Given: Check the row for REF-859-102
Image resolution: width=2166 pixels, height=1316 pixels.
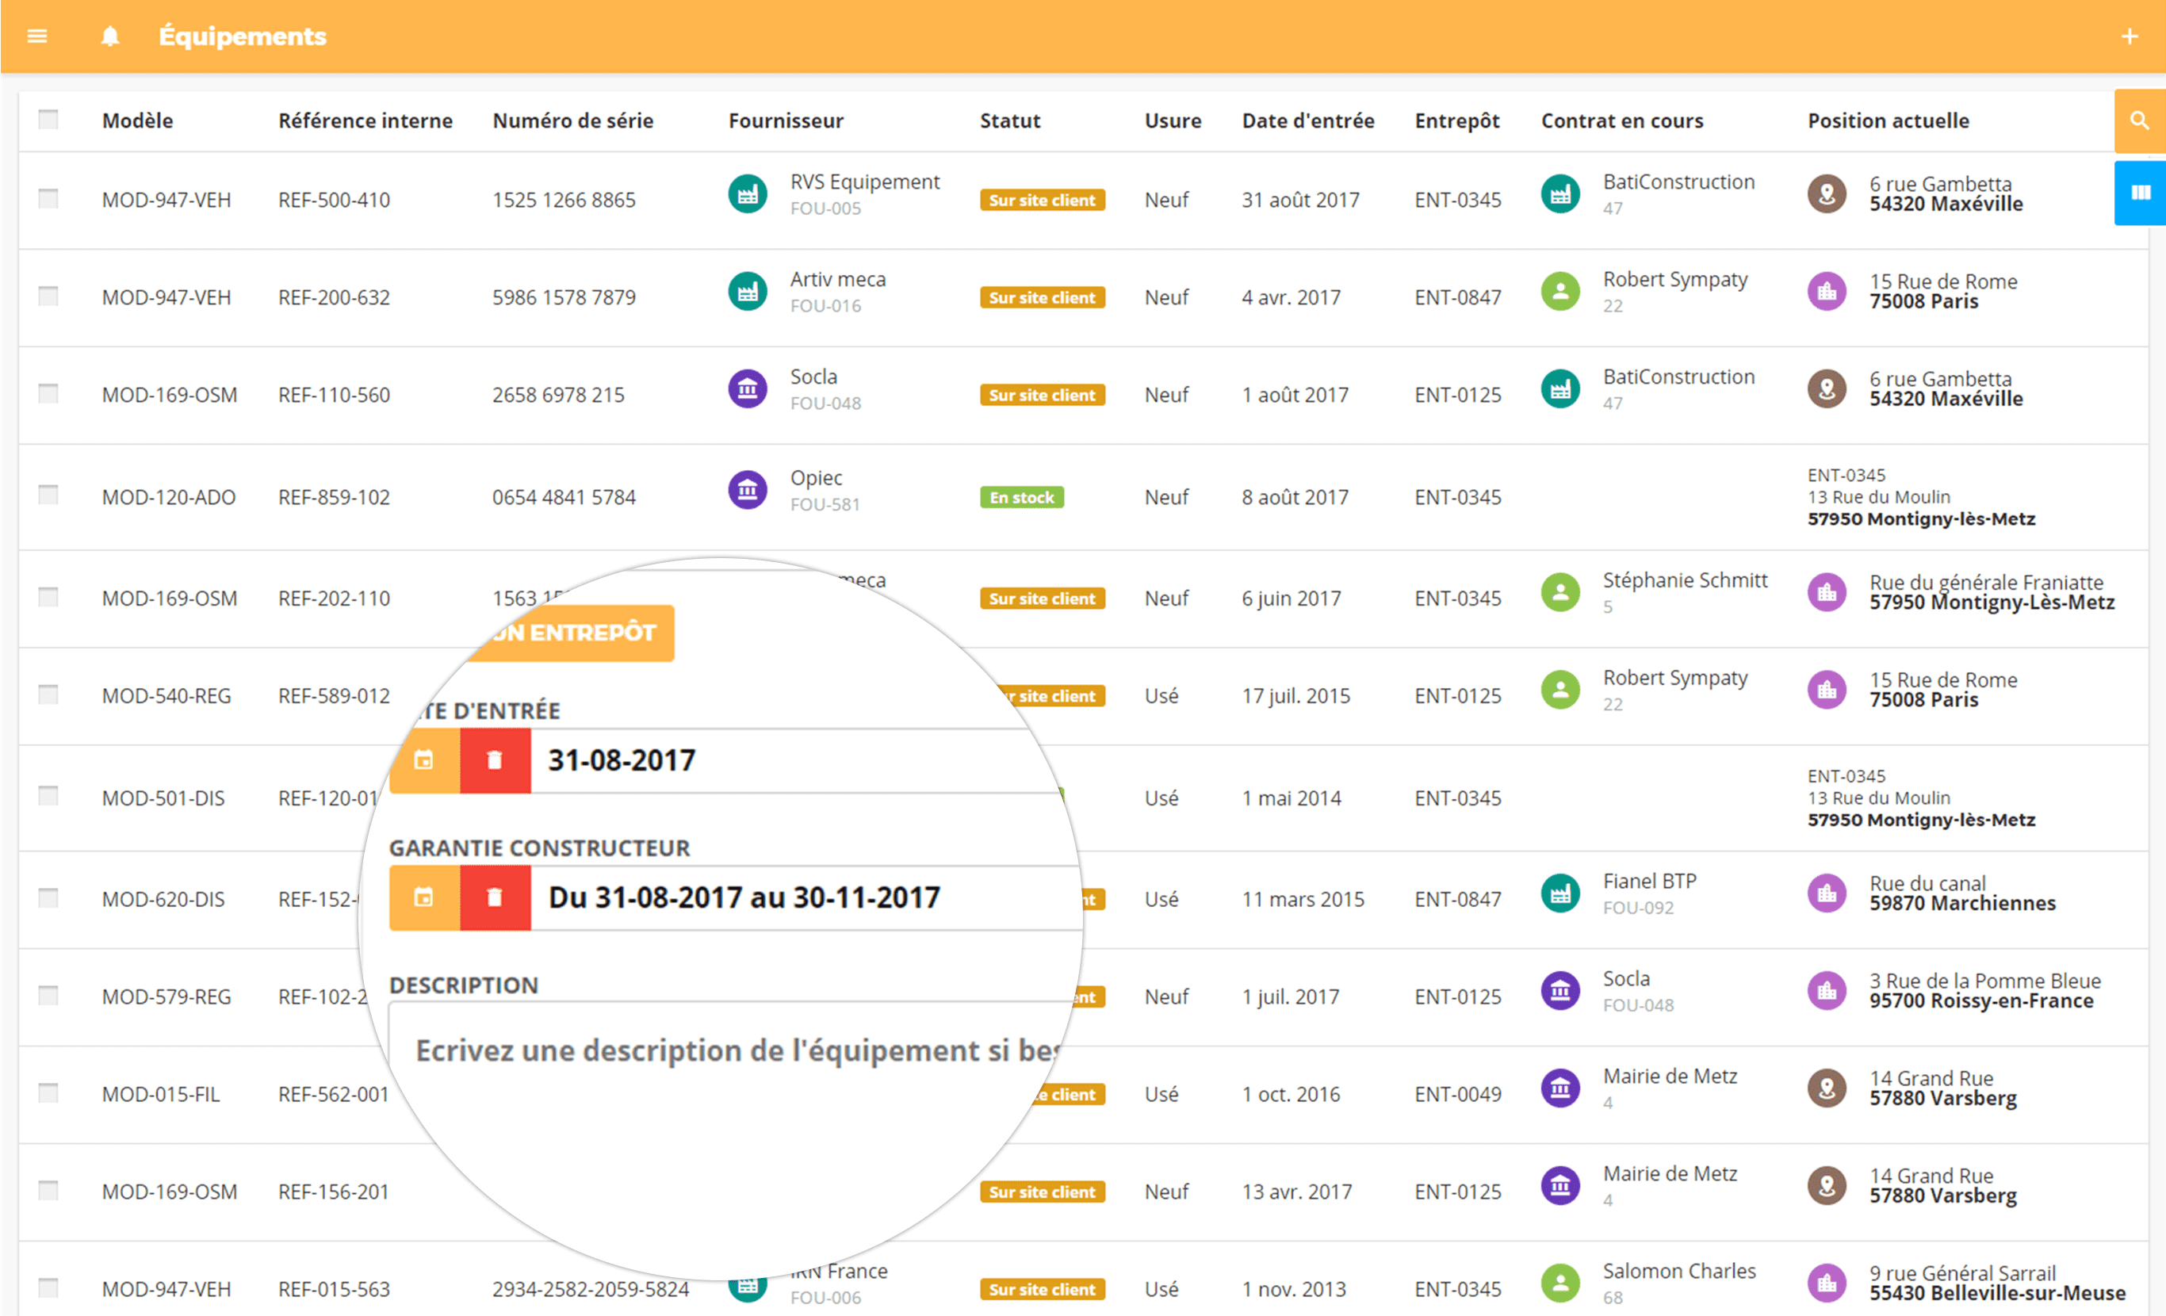Looking at the screenshot, I should tap(48, 495).
